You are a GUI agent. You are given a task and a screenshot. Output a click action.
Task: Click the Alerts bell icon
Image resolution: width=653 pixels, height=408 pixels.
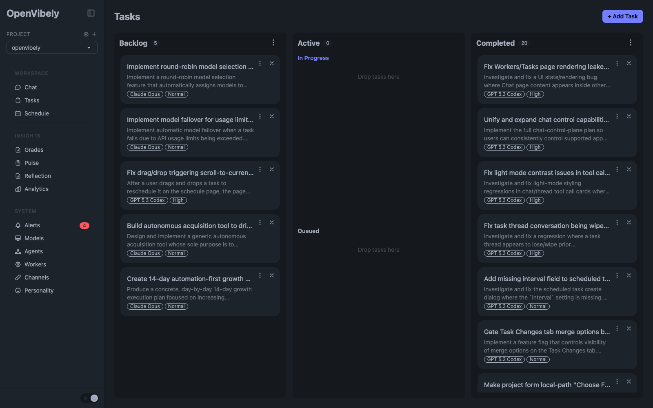(18, 225)
